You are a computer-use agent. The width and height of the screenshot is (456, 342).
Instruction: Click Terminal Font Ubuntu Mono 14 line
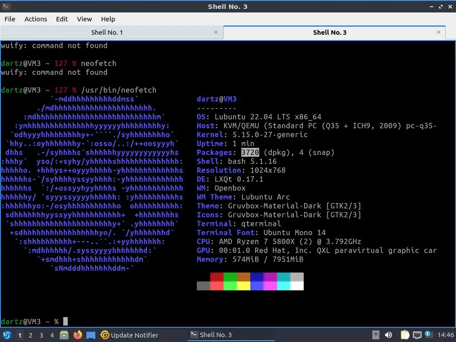tap(261, 232)
